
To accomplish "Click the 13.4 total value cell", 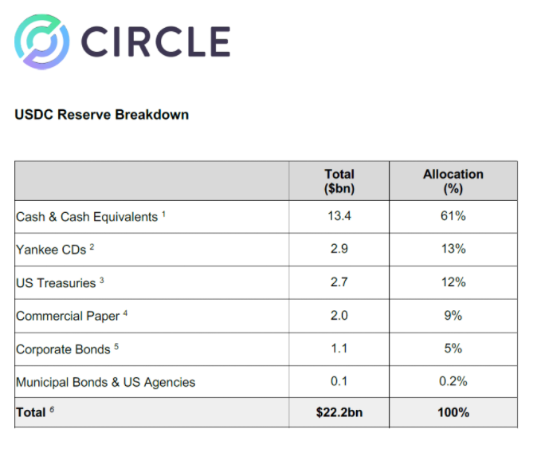I will (x=339, y=216).
